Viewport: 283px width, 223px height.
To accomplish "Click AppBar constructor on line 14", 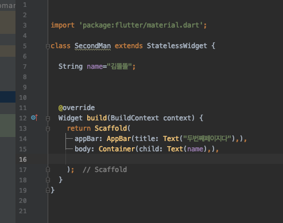I will pyautogui.click(x=119, y=139).
